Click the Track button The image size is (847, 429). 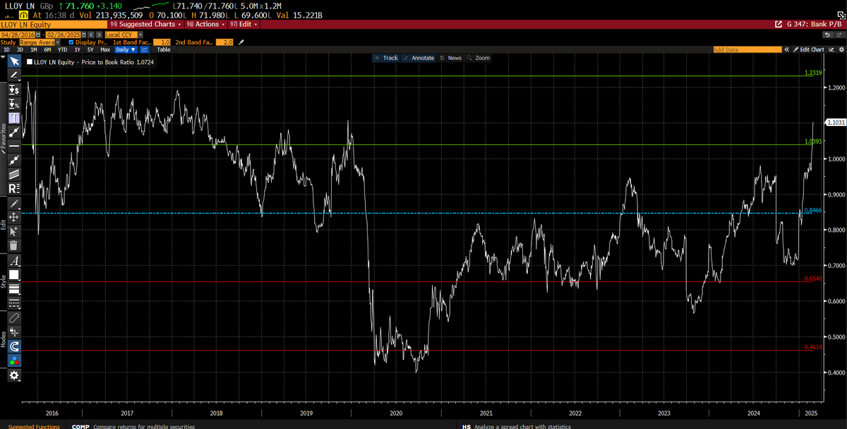pyautogui.click(x=387, y=58)
